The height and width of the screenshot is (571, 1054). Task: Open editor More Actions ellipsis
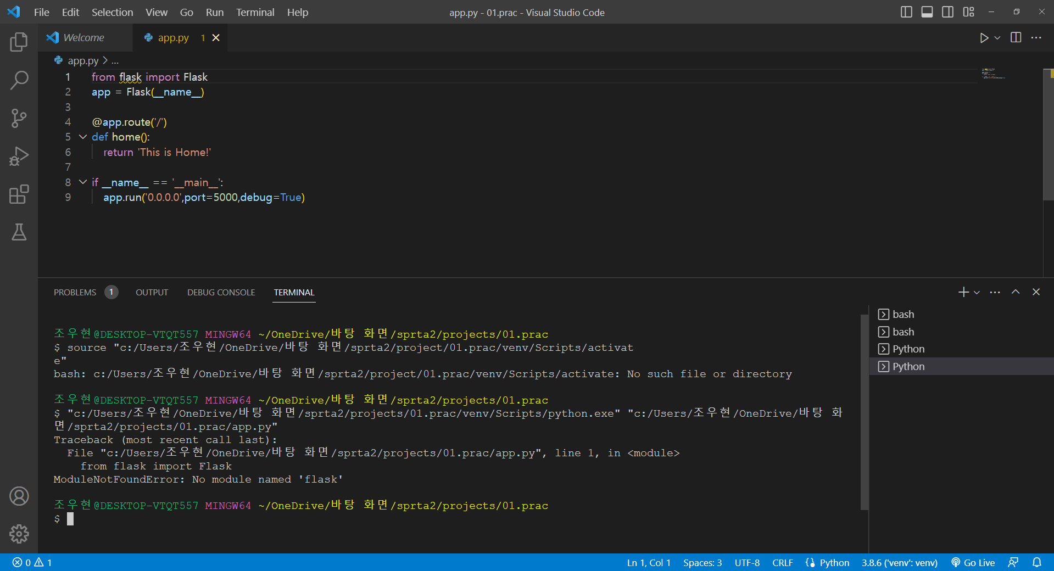point(1036,38)
